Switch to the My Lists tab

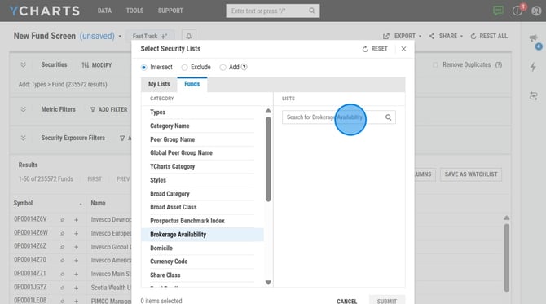coord(159,84)
